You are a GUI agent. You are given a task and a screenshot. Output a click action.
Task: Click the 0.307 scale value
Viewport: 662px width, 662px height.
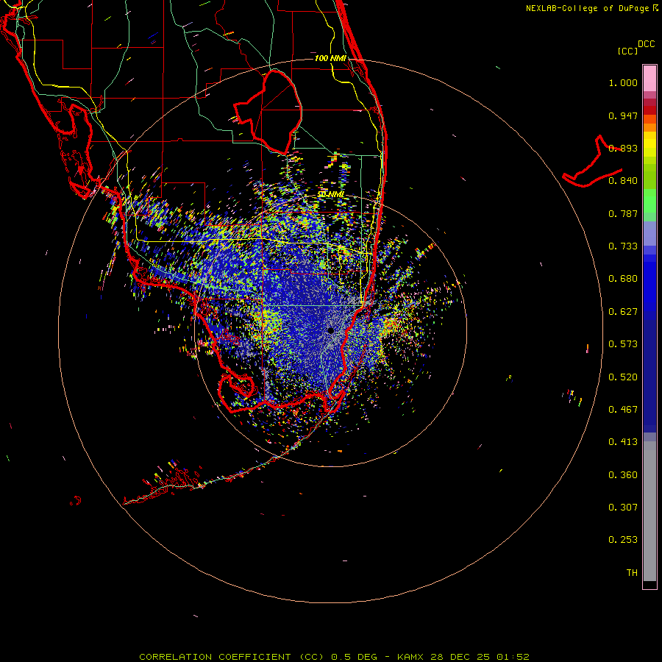(x=623, y=508)
